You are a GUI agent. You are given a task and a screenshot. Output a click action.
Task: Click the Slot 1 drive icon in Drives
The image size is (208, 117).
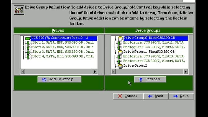(28, 43)
